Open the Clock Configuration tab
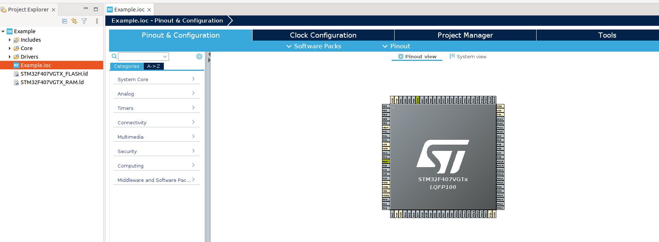This screenshot has height=242, width=659. pos(323,35)
